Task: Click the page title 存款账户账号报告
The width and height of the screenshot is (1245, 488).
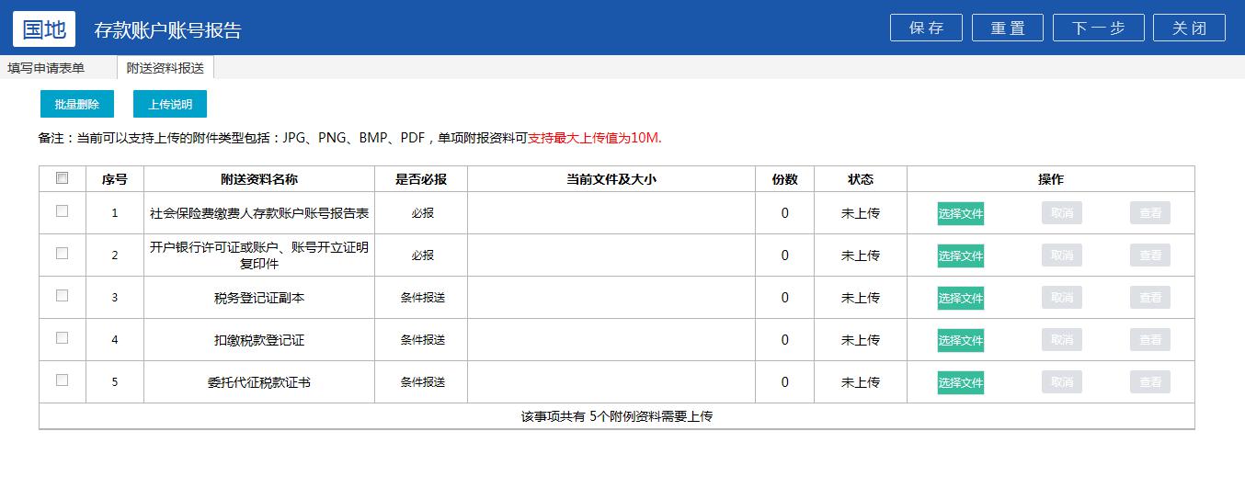Action: pos(167,29)
